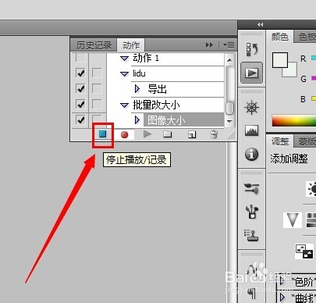316x303 pixels.
Task: Expand the 色阶 presets triangle
Action: [282, 281]
